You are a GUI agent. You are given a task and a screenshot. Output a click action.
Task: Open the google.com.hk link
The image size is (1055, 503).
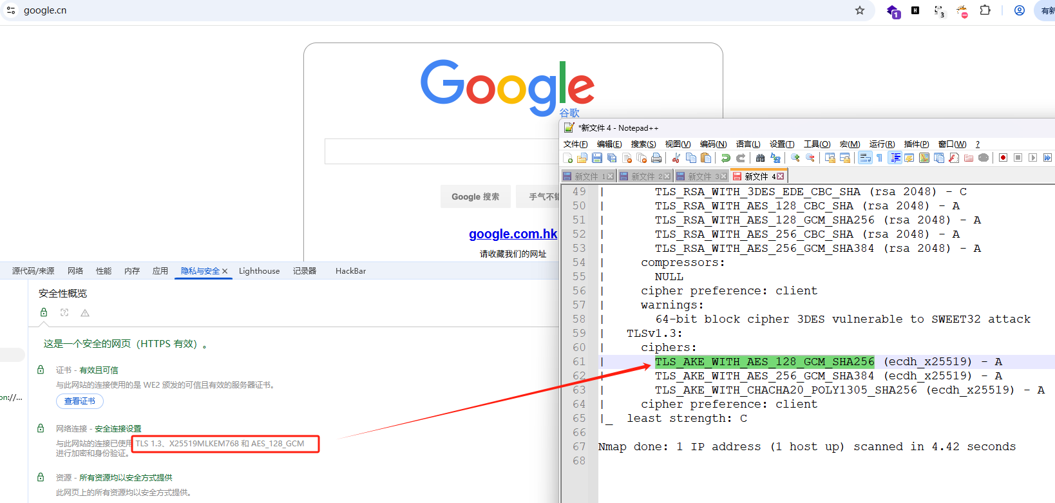513,234
